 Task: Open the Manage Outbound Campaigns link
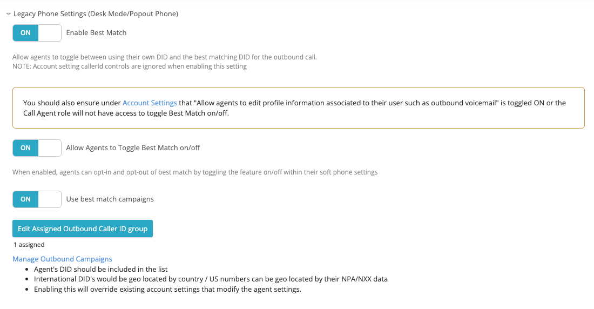(62, 259)
